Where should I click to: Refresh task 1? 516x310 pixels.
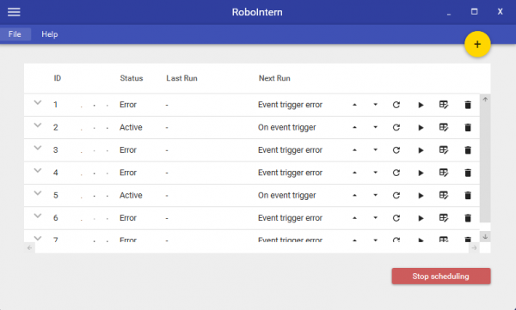coord(396,105)
